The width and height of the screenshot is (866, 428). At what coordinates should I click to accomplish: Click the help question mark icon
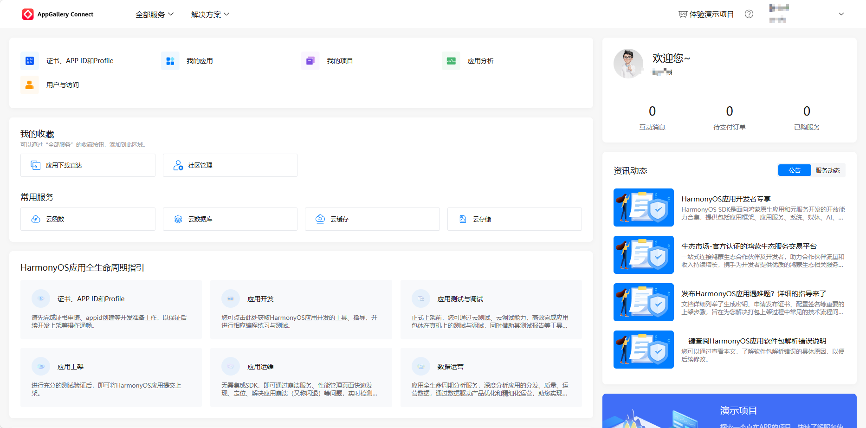pyautogui.click(x=749, y=14)
